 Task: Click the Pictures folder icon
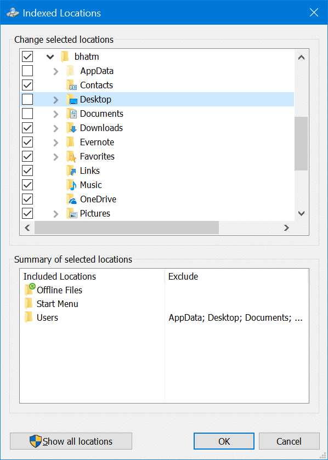tap(72, 214)
